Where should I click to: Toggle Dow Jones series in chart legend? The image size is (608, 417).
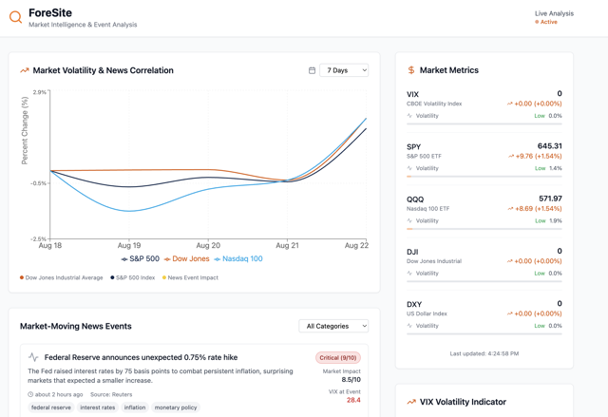[187, 259]
